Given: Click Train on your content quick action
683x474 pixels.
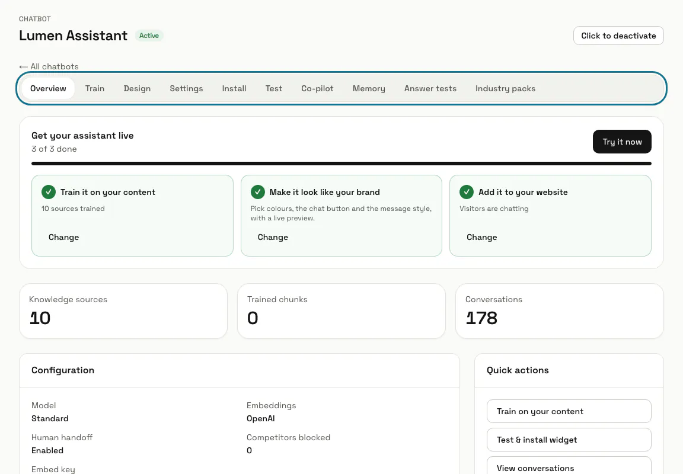Looking at the screenshot, I should [x=569, y=411].
